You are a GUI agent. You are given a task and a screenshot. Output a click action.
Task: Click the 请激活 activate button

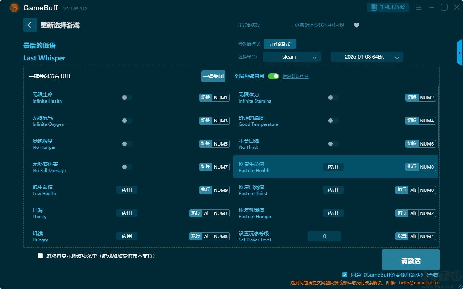(x=411, y=260)
